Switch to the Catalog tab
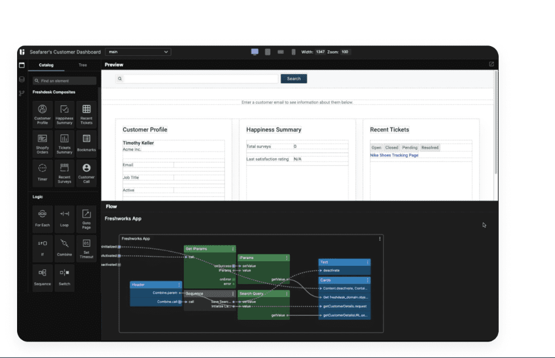Screen dimensions: 555x358 coord(46,65)
